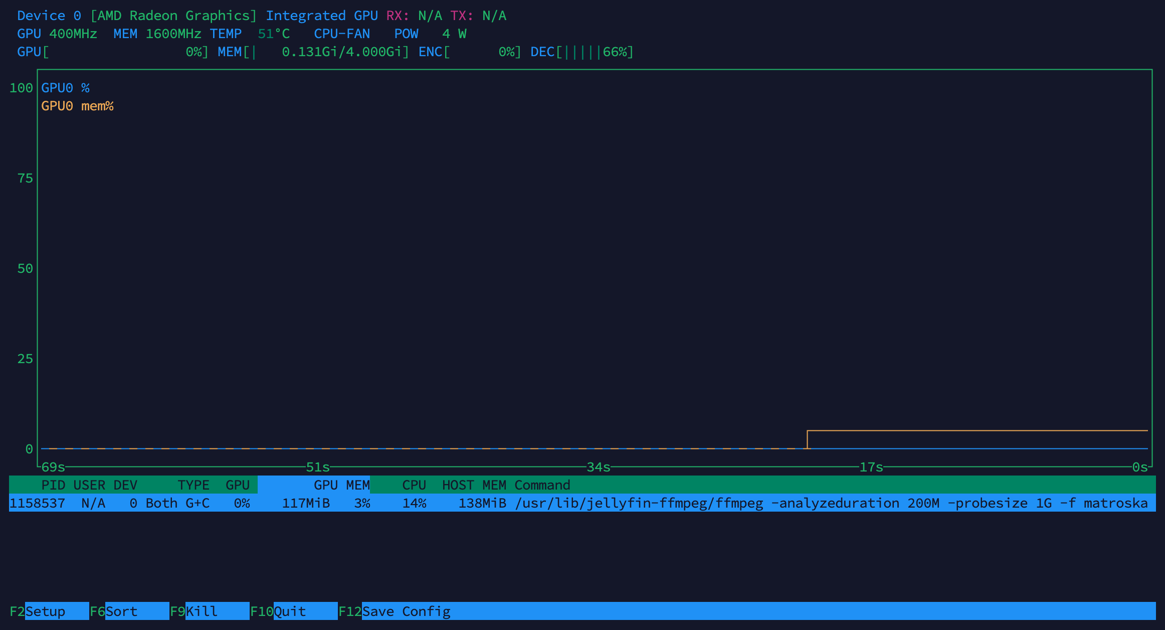Screen dimensions: 1165x630
Task: Click the 34s marker on time axis
Action: [598, 467]
